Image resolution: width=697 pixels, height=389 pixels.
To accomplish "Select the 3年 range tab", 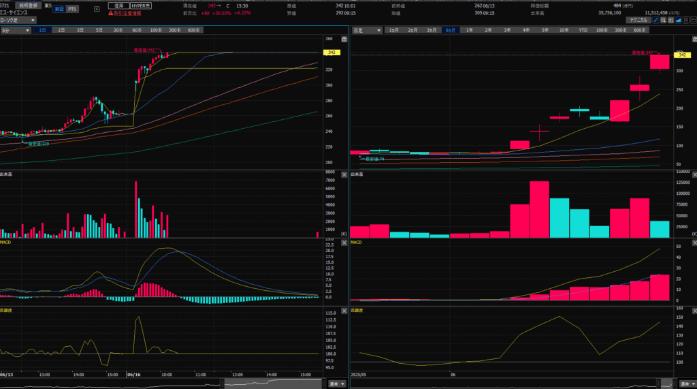I will click(x=507, y=30).
